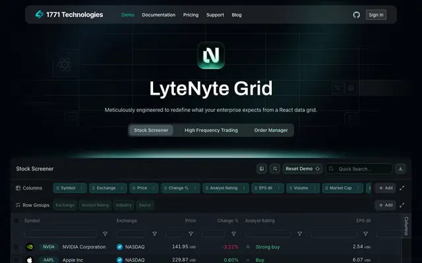Expand the Row Groups area with arrows icon
This screenshot has width=422, height=263.
pyautogui.click(x=402, y=205)
